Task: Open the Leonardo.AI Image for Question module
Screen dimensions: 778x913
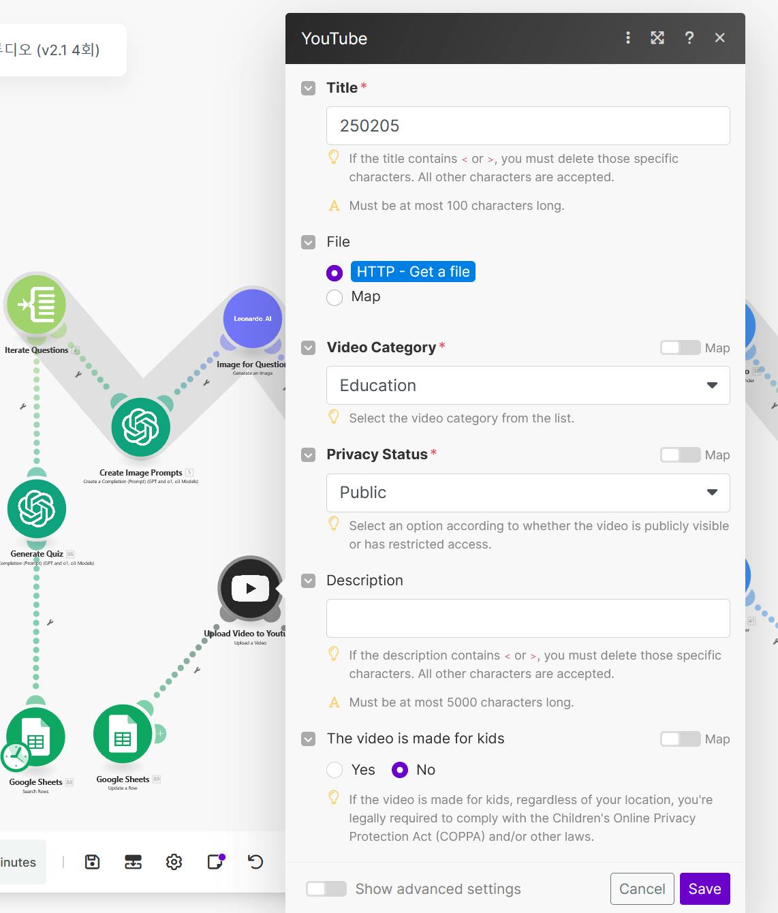Action: (x=253, y=318)
